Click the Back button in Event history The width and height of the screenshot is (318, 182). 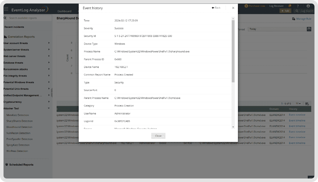216,8
